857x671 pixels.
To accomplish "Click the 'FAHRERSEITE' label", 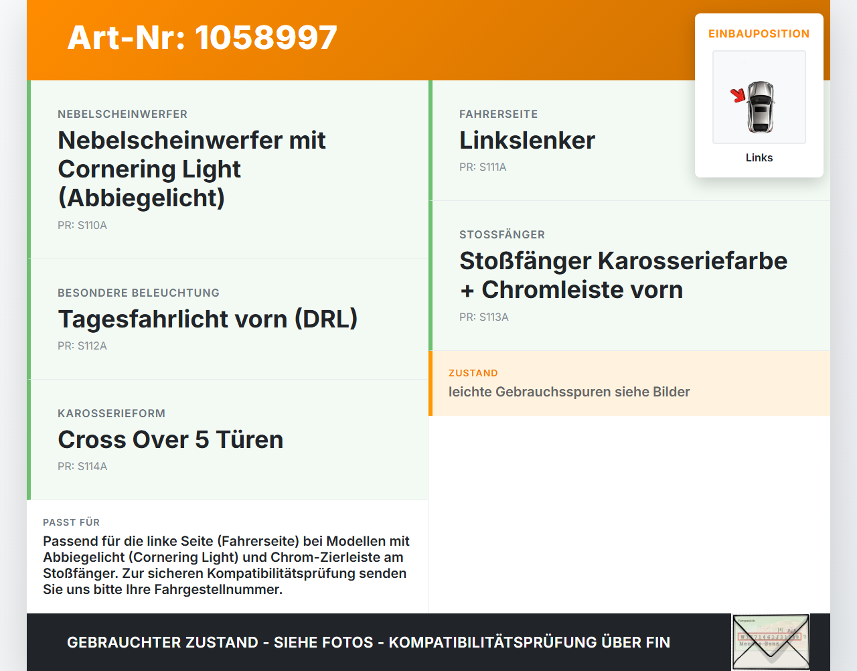I will click(x=499, y=114).
